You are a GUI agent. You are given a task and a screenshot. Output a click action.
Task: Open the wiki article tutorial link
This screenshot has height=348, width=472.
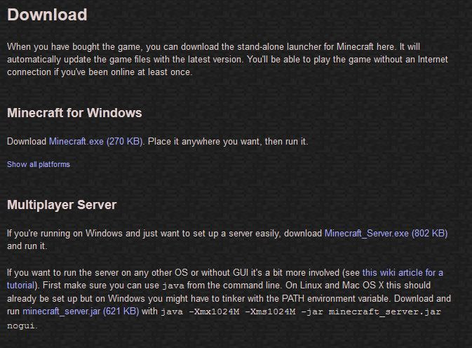tap(403, 273)
